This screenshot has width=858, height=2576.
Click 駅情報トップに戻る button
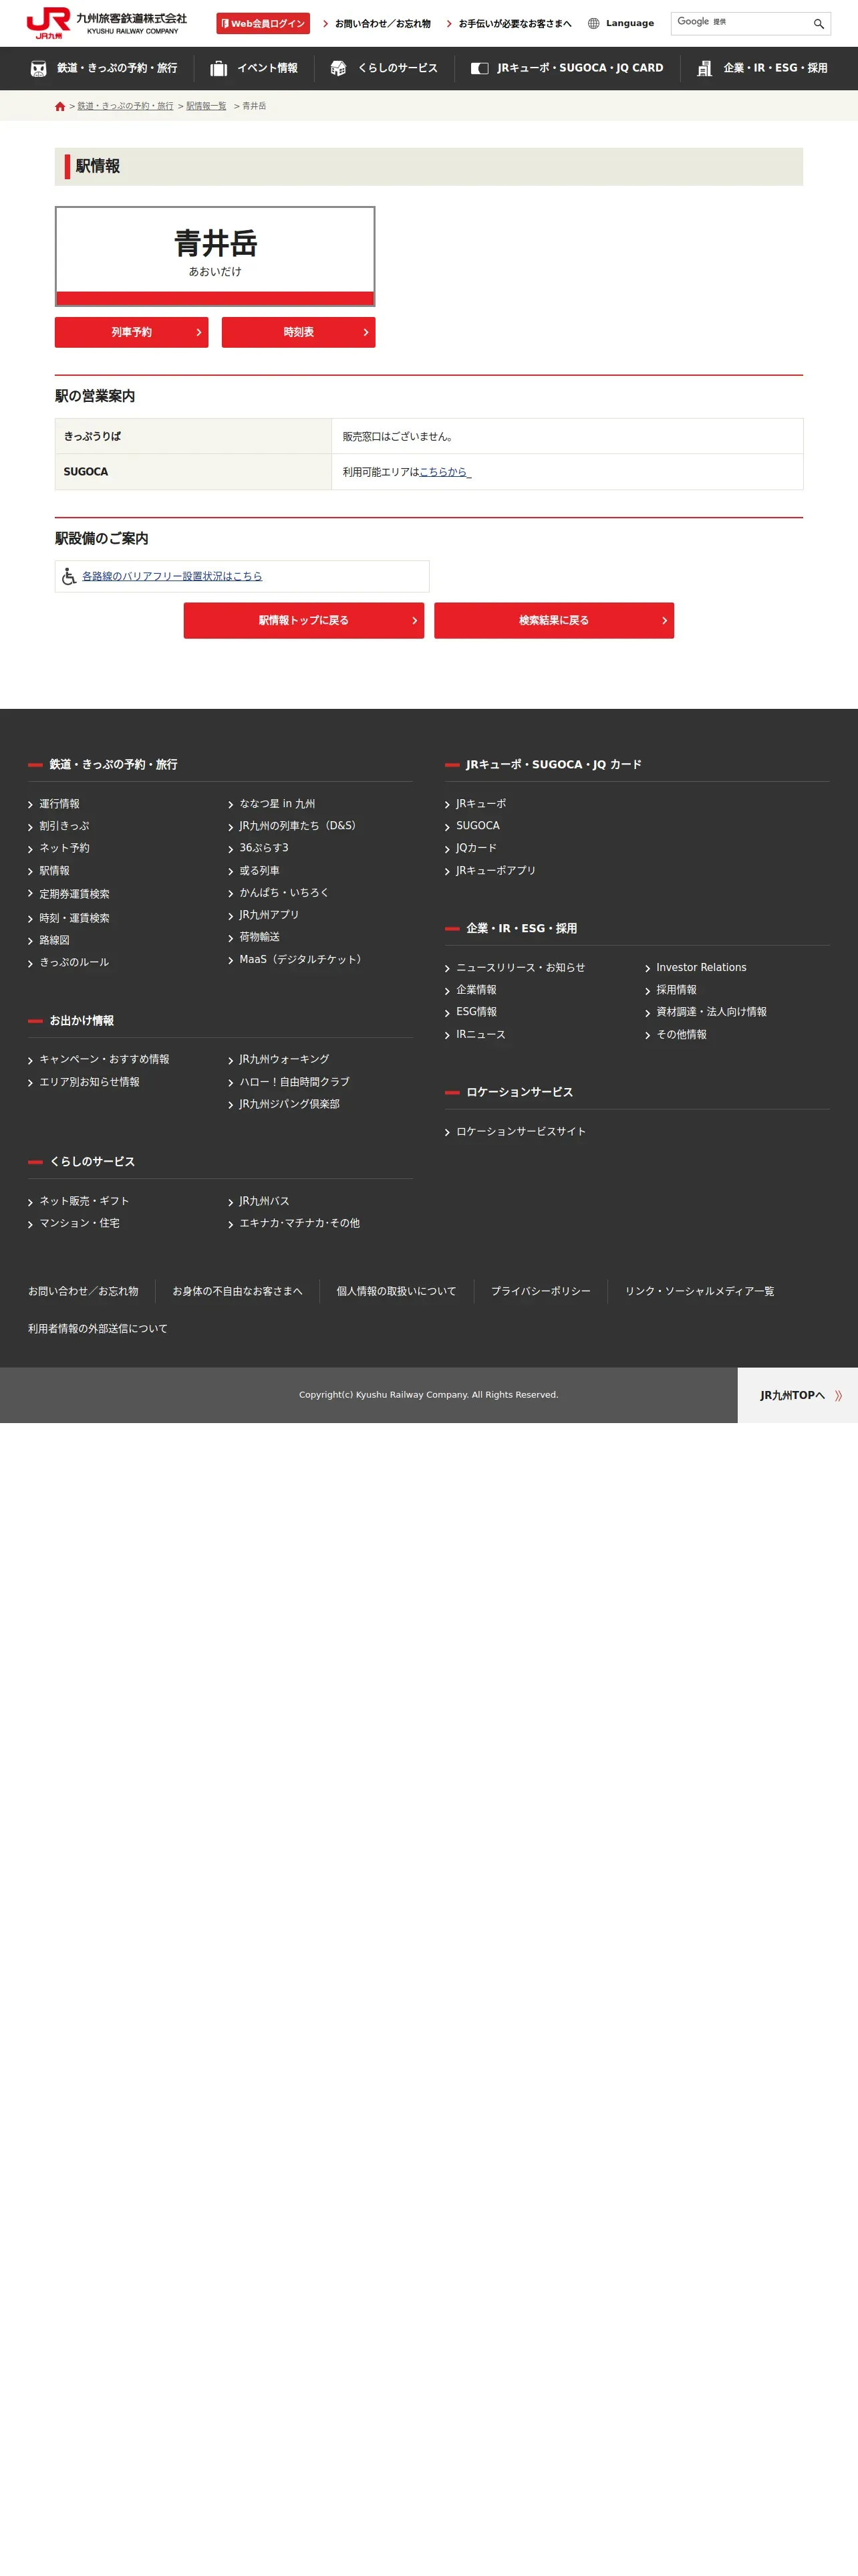(303, 620)
